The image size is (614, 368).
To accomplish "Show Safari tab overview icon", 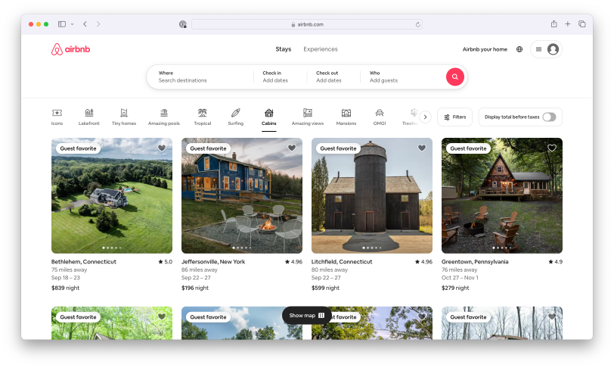I will pyautogui.click(x=582, y=24).
